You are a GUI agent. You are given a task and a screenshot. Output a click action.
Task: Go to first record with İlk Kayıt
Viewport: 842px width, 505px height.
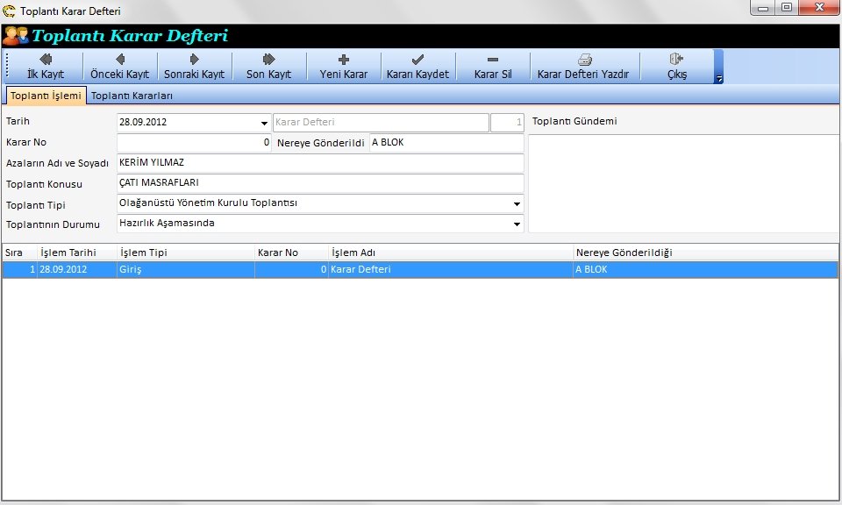tap(46, 67)
